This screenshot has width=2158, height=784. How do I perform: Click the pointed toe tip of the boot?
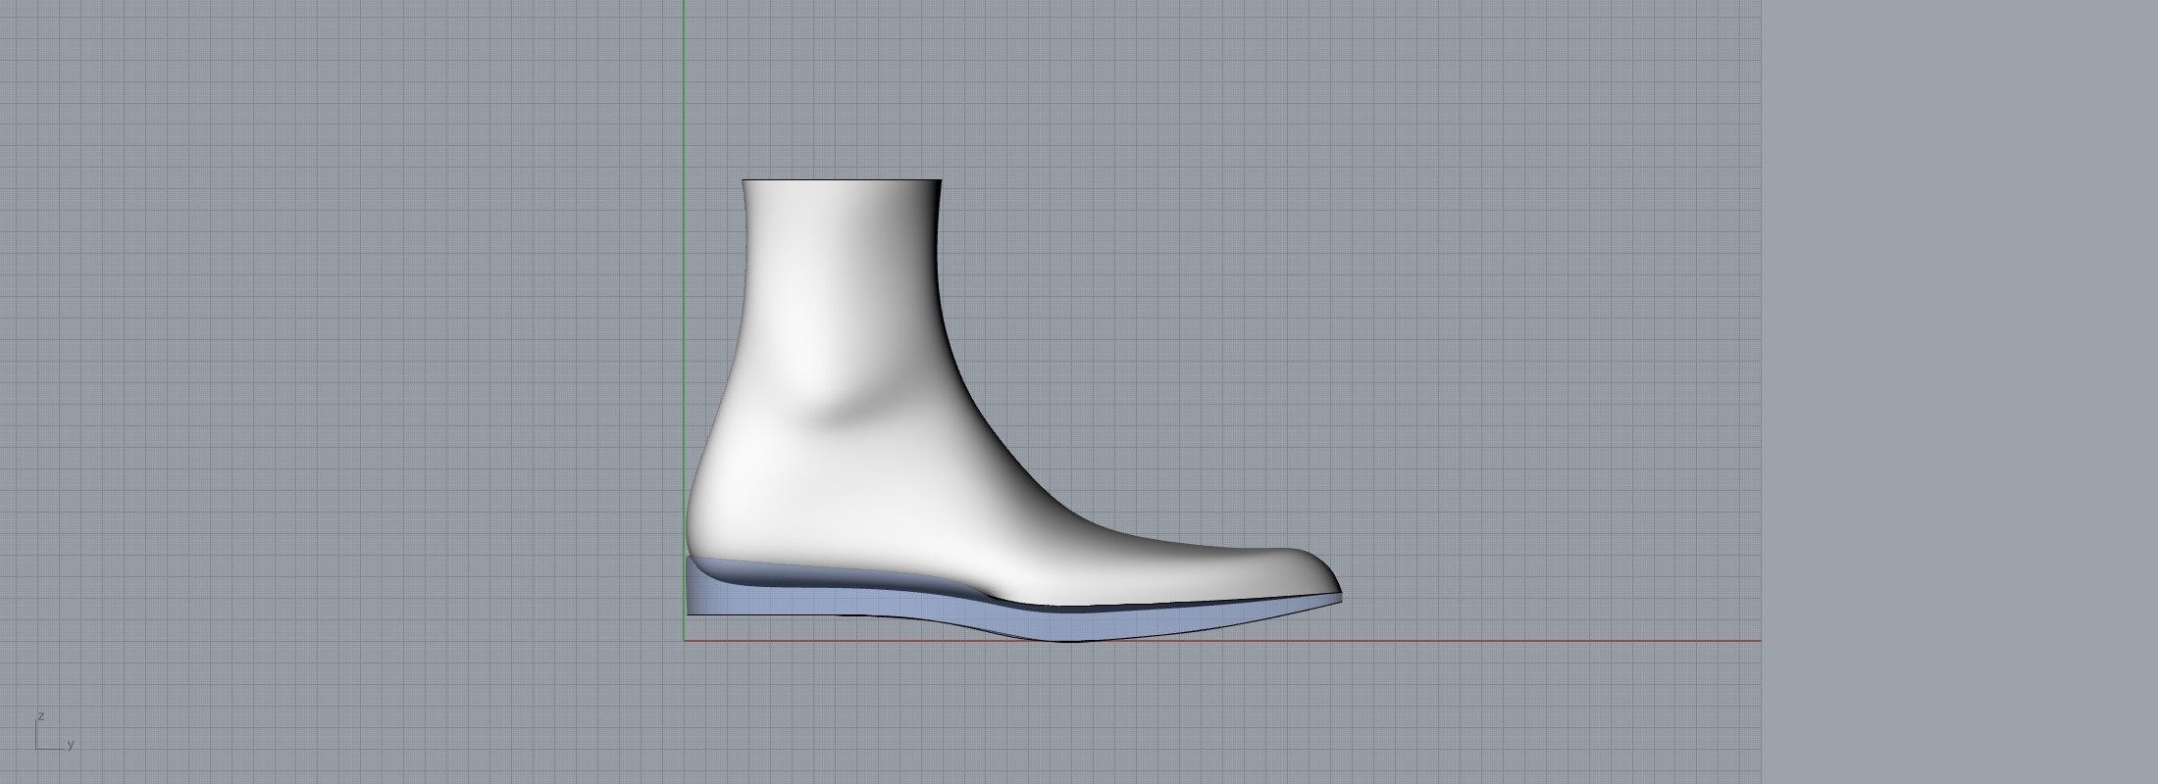pyautogui.click(x=1338, y=592)
